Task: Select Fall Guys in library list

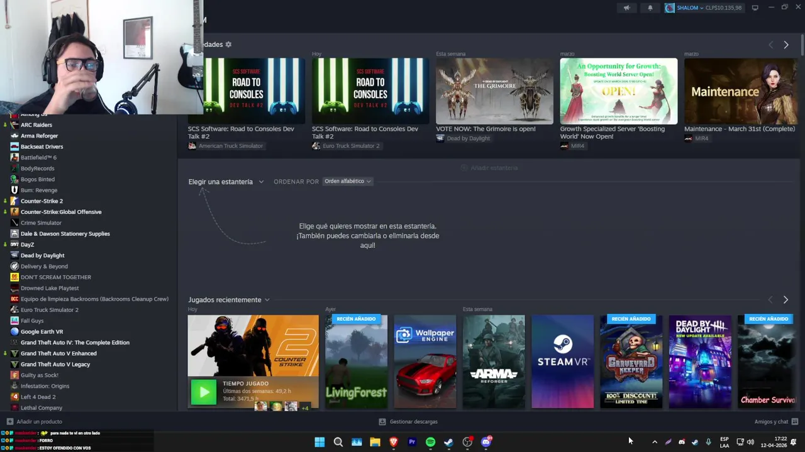Action: pos(32,321)
